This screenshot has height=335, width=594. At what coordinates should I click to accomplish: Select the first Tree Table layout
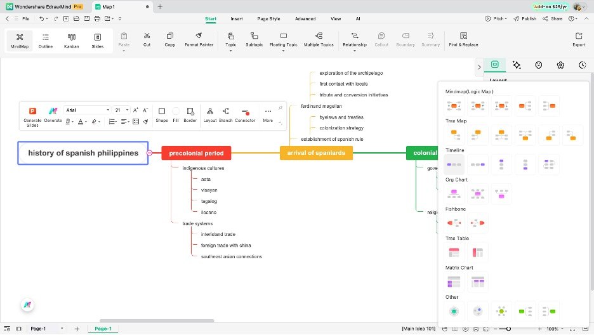tap(454, 252)
